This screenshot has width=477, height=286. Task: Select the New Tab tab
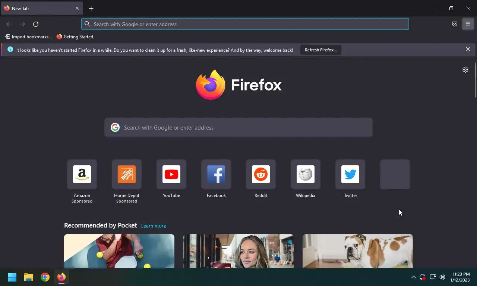[x=42, y=8]
